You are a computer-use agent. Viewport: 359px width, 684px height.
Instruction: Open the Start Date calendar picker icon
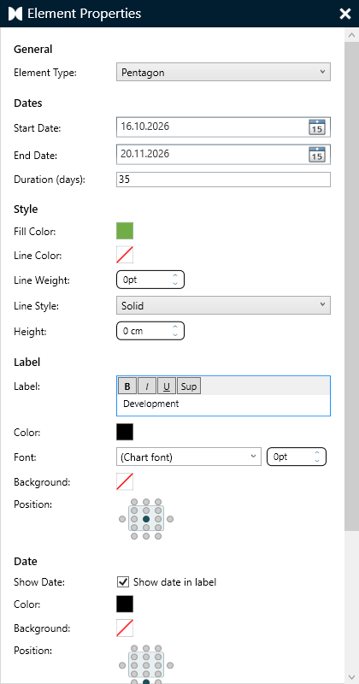point(317,127)
